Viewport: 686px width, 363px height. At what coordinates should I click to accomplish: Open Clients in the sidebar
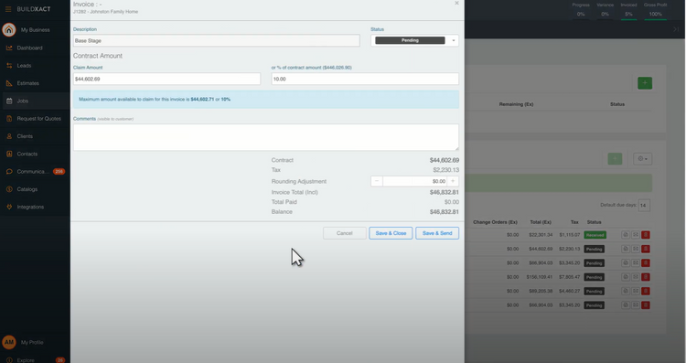pos(25,136)
